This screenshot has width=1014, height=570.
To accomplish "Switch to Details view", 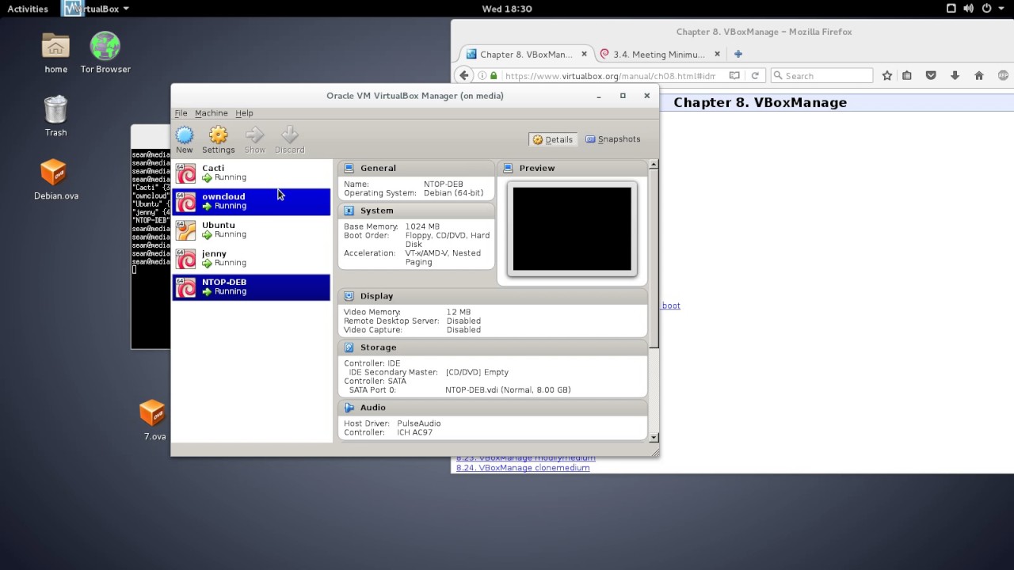I will coord(552,139).
